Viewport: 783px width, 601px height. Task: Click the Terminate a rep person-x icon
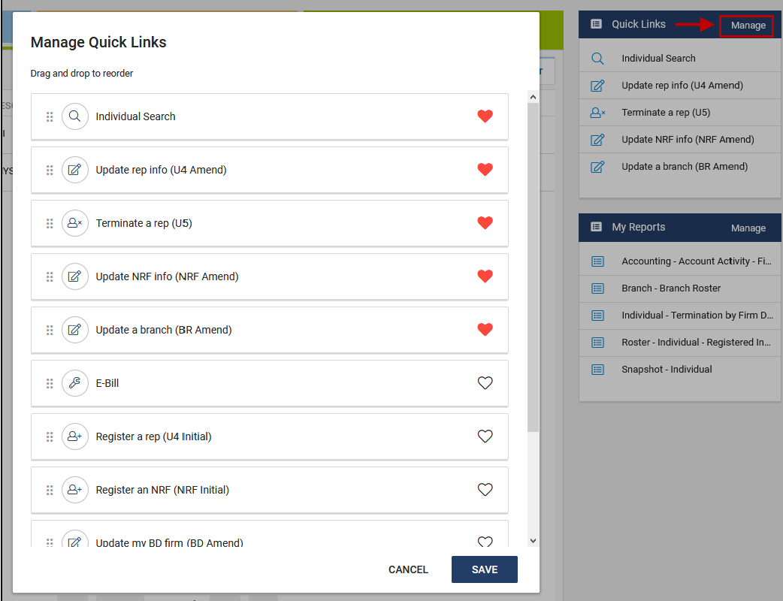[x=75, y=223]
